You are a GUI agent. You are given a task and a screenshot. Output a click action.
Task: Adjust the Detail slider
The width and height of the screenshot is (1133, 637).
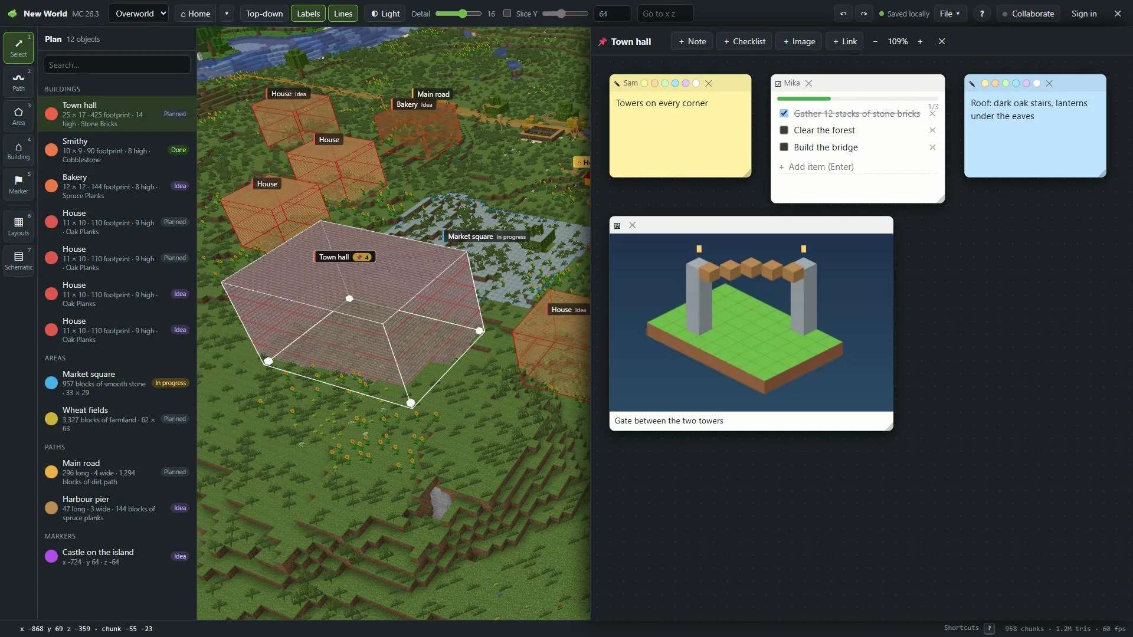pyautogui.click(x=459, y=14)
